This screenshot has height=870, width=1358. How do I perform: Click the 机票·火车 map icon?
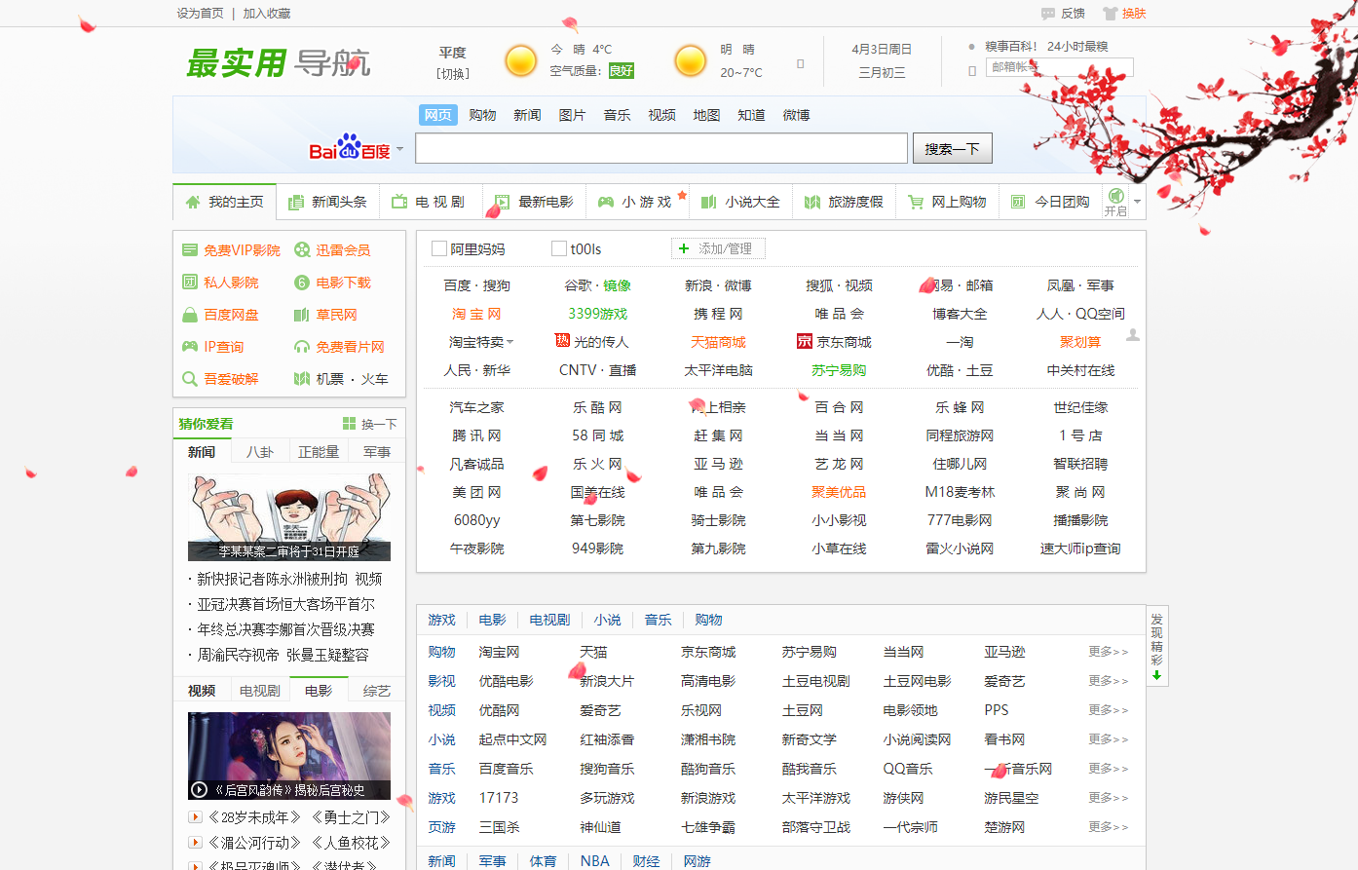(302, 379)
